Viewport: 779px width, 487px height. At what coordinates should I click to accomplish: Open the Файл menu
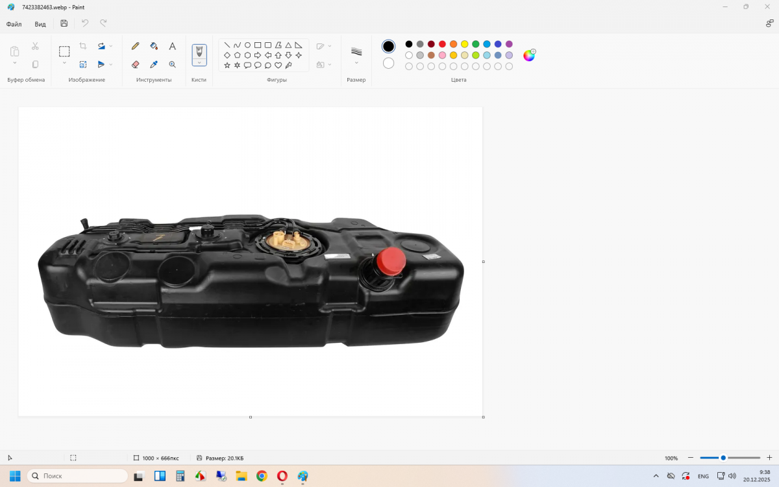pyautogui.click(x=14, y=24)
